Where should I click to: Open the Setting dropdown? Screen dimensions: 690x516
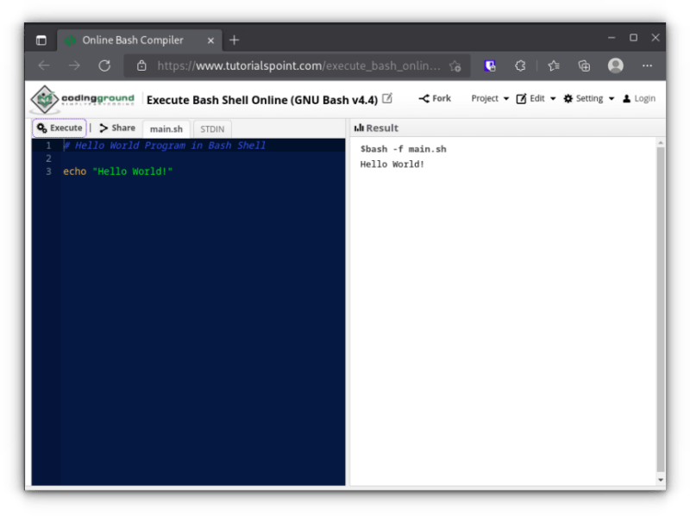(586, 98)
